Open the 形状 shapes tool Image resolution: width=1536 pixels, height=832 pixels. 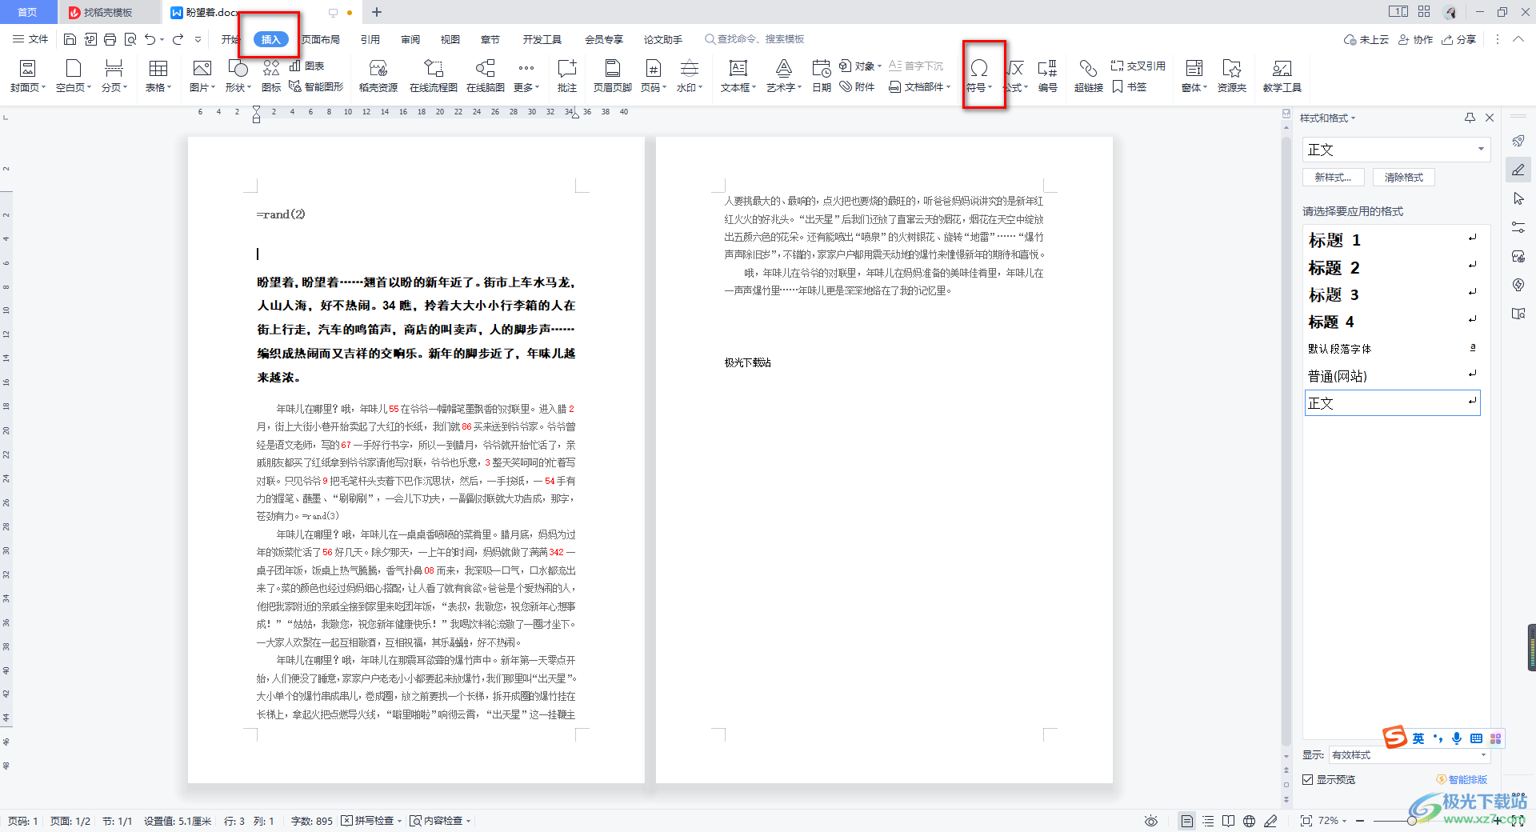(x=238, y=76)
